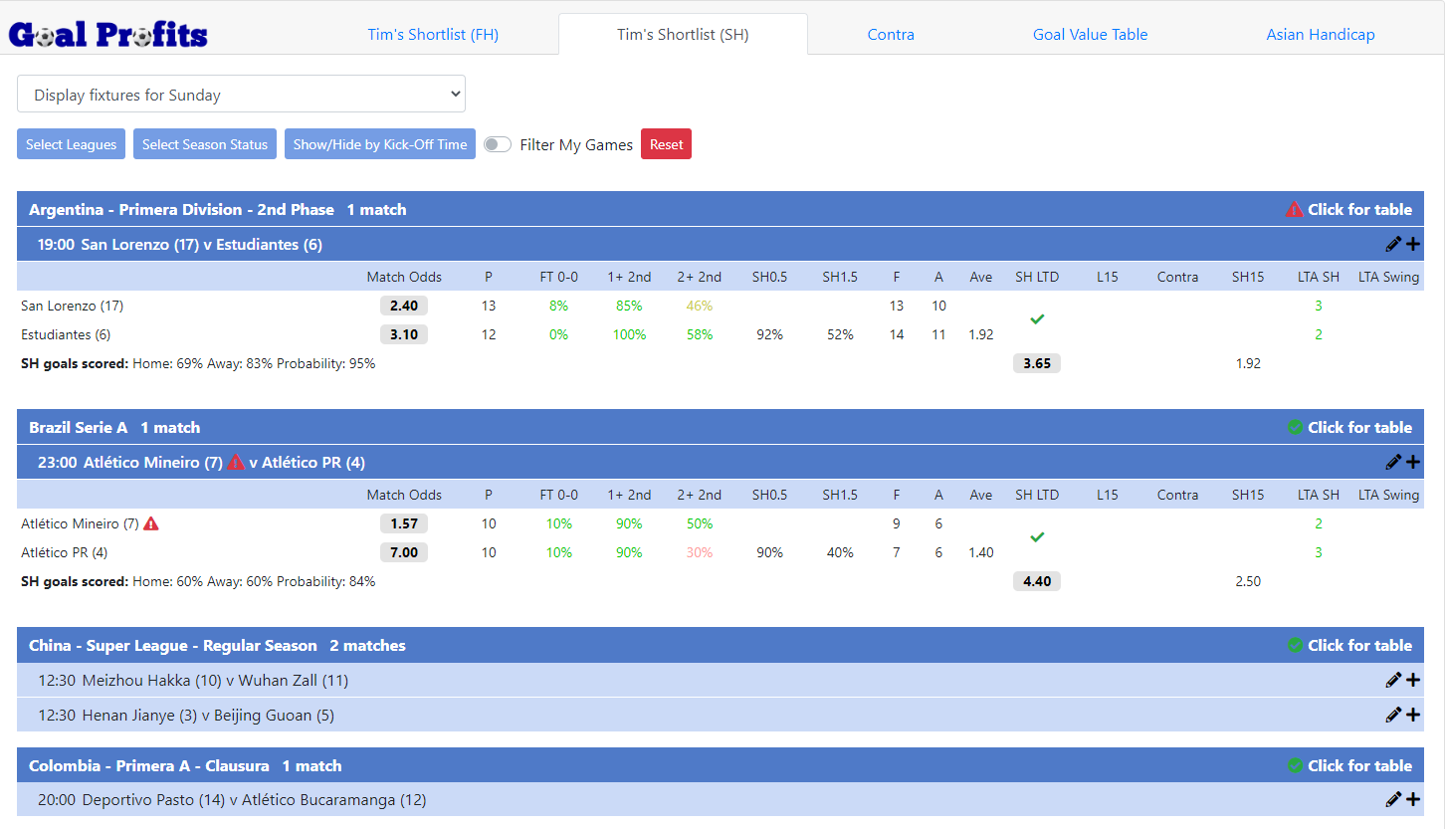Click Atlético PR SH1.5 value 40%
The height and width of the screenshot is (829, 1446).
tap(840, 552)
